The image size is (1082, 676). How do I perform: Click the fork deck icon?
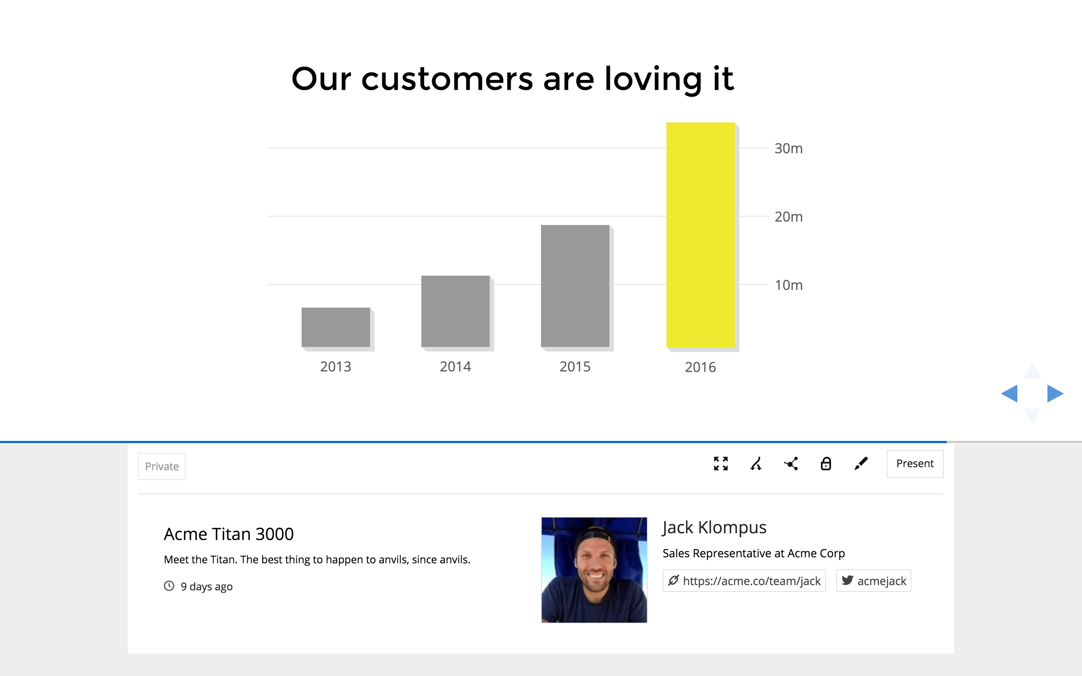(x=756, y=464)
